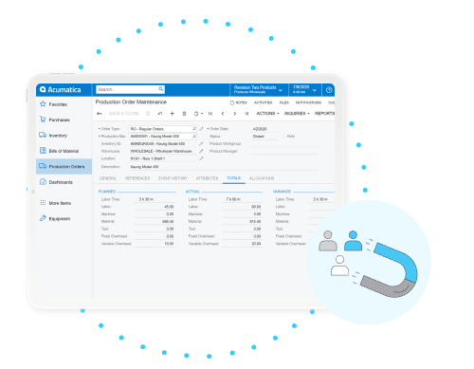Switch to the Allocations tab

tap(262, 178)
